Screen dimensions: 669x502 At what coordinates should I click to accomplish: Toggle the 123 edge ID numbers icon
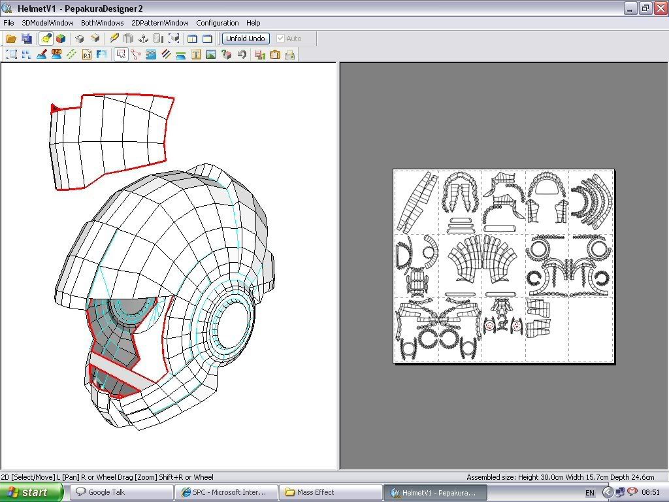[x=56, y=54]
